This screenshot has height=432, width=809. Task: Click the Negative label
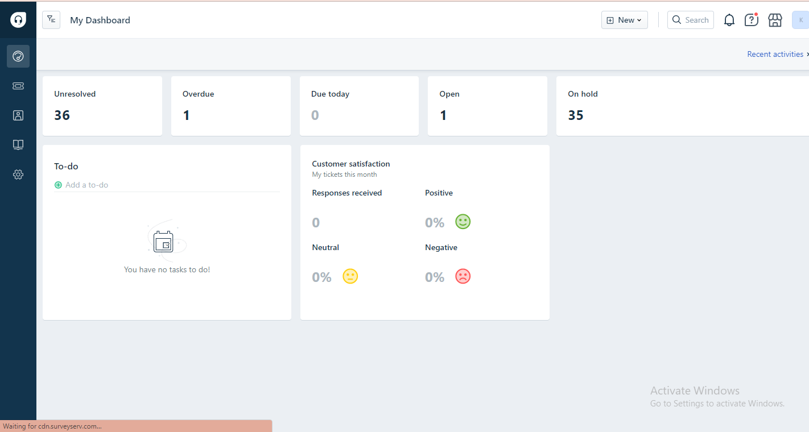[441, 247]
